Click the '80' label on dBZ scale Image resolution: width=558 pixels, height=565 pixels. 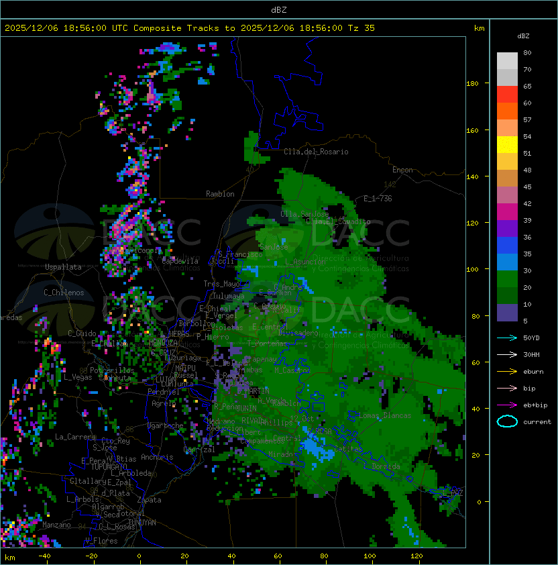tap(527, 52)
